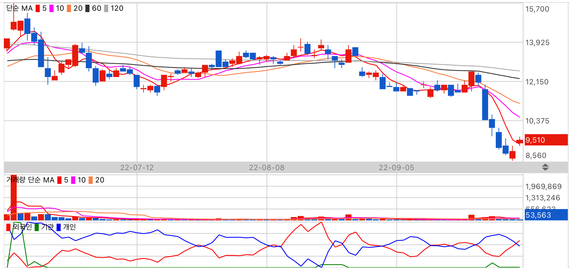Click the 12,150 price axis label
The width and height of the screenshot is (570, 272).
[x=537, y=82]
